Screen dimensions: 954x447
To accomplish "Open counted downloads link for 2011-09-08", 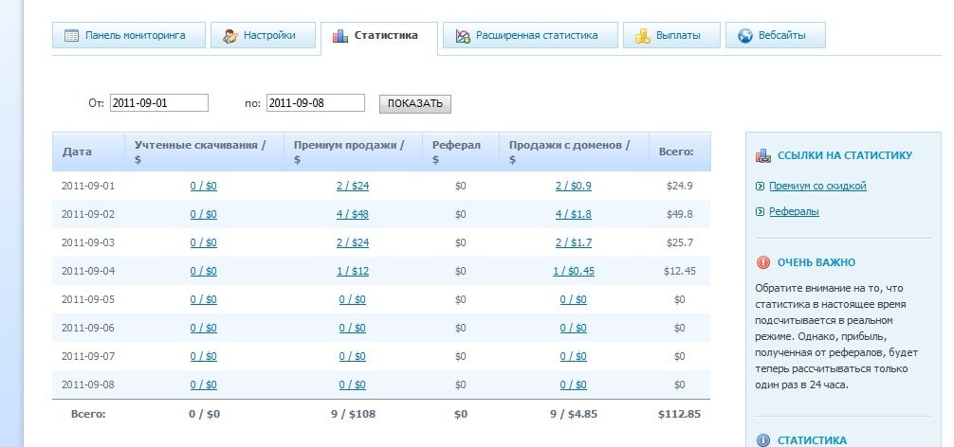I will click(203, 385).
